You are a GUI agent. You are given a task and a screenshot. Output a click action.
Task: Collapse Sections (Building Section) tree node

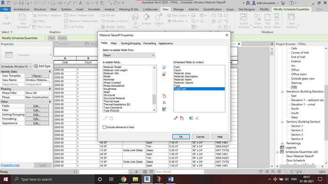pos(282,122)
